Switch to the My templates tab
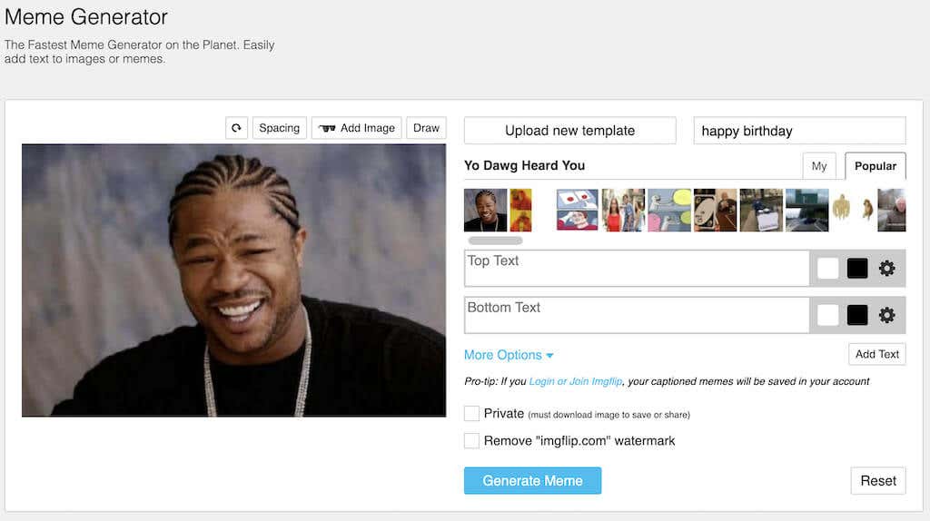Screen dimensions: 930x521 pos(819,166)
